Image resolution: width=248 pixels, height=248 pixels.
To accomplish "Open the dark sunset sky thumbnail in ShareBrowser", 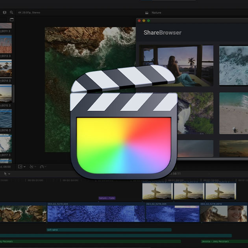I will [195, 148].
